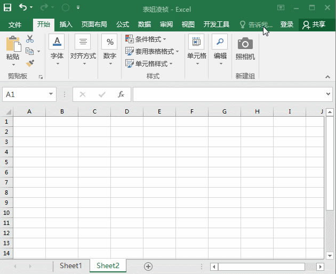Open the 照相机 camera tool

tap(245, 48)
